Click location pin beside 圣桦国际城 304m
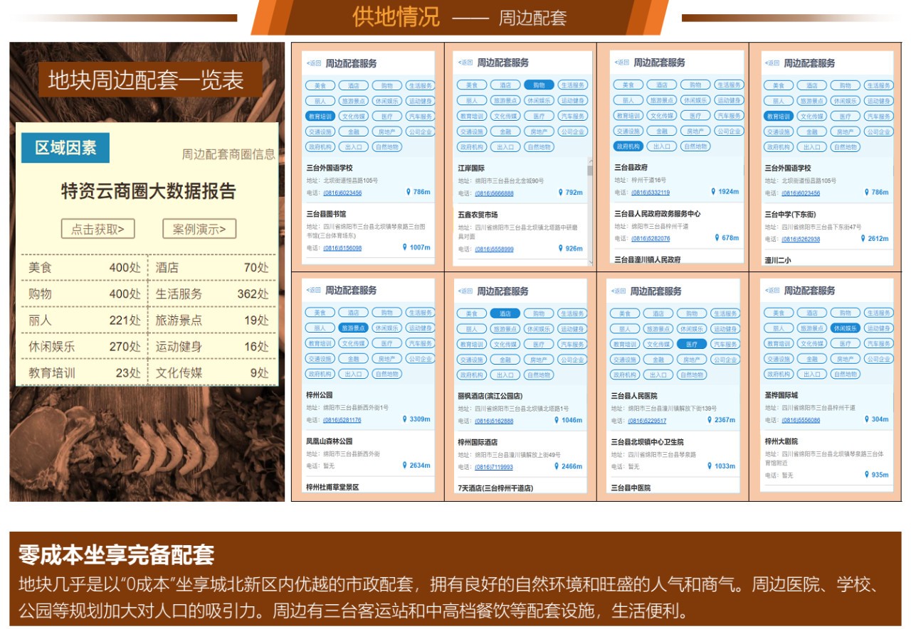The width and height of the screenshot is (911, 629). (865, 419)
